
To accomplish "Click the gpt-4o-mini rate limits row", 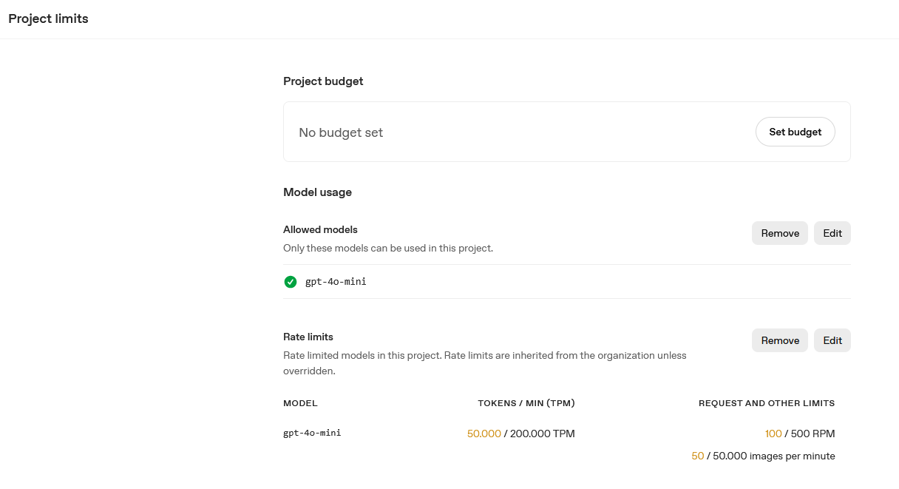I will pos(312,433).
